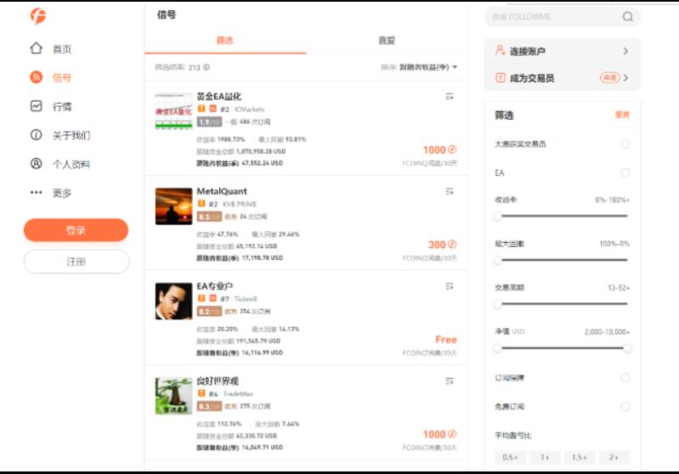679x474 pixels.
Task: Click the orange T badge under 良好世界观
Action: pos(201,393)
